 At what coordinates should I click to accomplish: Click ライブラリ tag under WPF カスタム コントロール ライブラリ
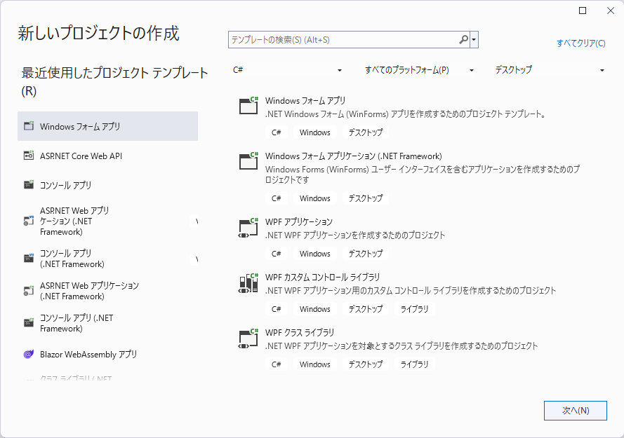[414, 309]
